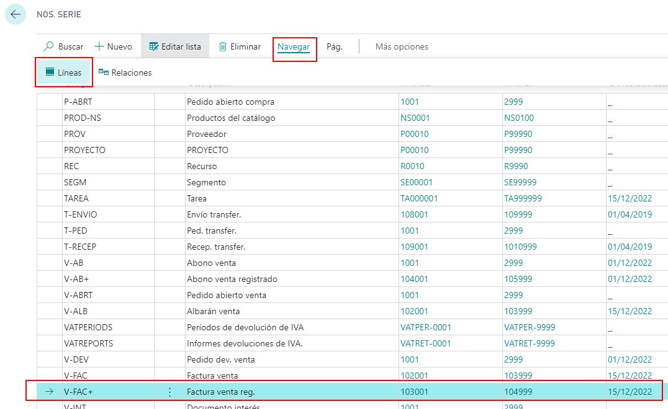Click the plus icon for Nuevo

point(99,46)
